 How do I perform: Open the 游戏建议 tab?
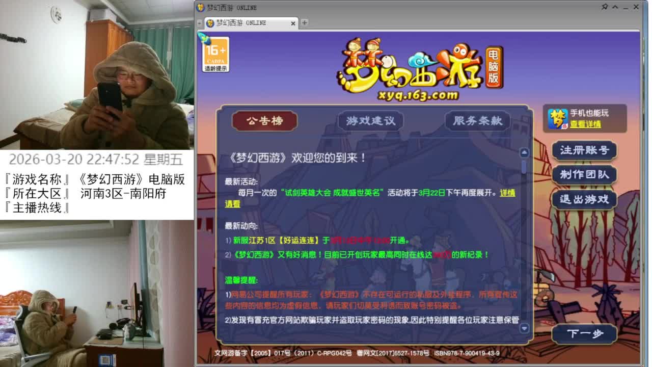point(371,121)
